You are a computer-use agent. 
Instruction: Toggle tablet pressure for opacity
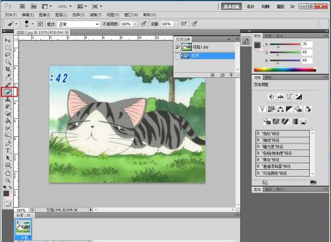(x=144, y=24)
